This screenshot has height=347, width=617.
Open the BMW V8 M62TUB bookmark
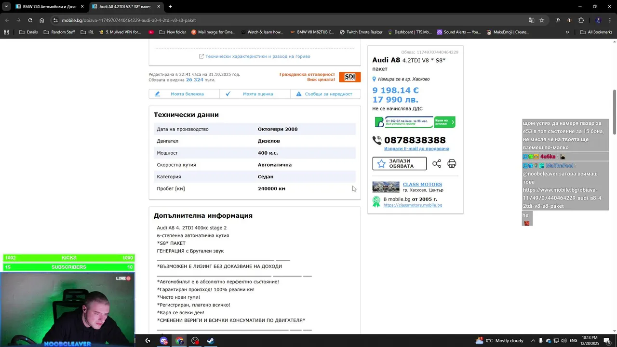(312, 32)
